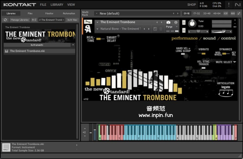Switch to the Monitor tab
The width and height of the screenshot is (243, 159).
coord(49,14)
